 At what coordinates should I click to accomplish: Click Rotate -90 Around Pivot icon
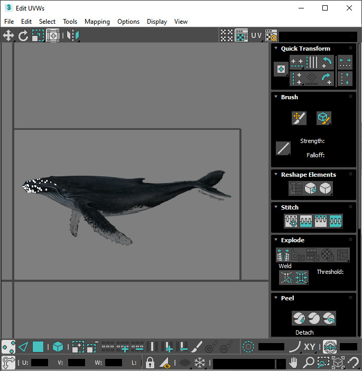[326, 63]
